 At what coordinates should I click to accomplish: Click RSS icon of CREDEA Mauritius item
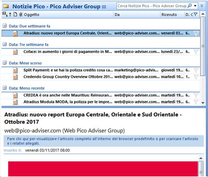click(15, 95)
